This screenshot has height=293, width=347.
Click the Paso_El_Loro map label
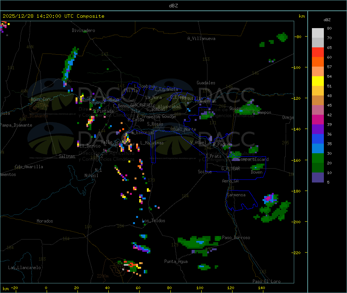(267, 281)
